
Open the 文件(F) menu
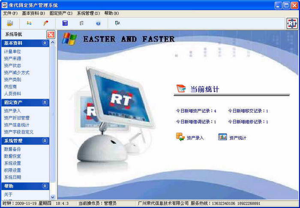(x=10, y=13)
